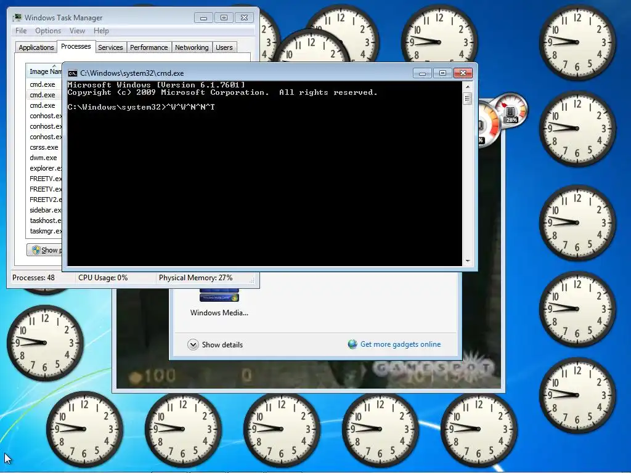The image size is (631, 473).
Task: Select the FREETV2 process row
Action: tap(45, 200)
